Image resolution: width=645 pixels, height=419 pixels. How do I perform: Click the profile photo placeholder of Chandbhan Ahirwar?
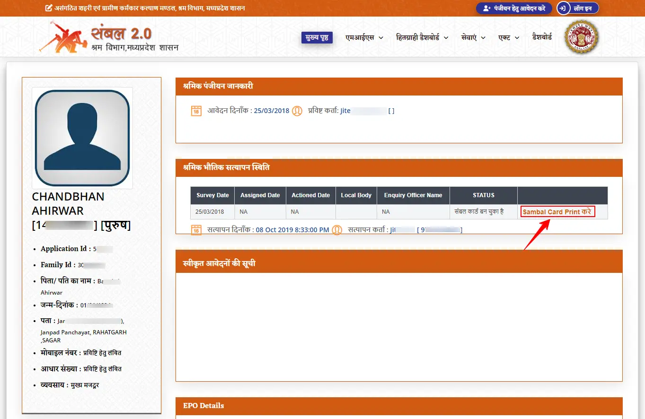pos(82,138)
